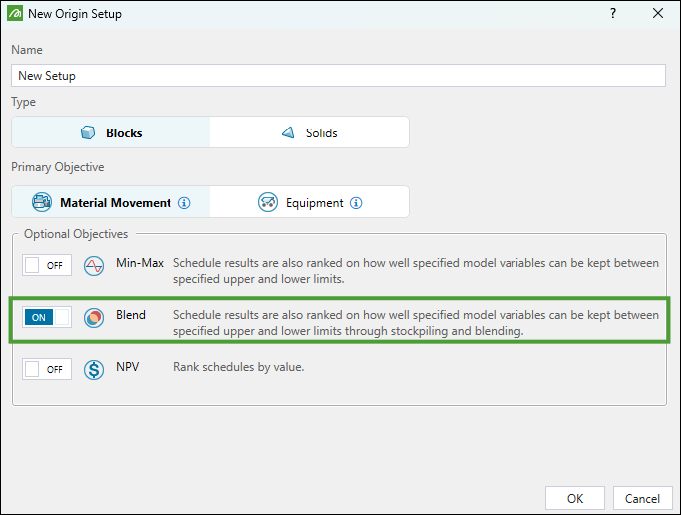Click the Name field containing New Setup

click(339, 76)
